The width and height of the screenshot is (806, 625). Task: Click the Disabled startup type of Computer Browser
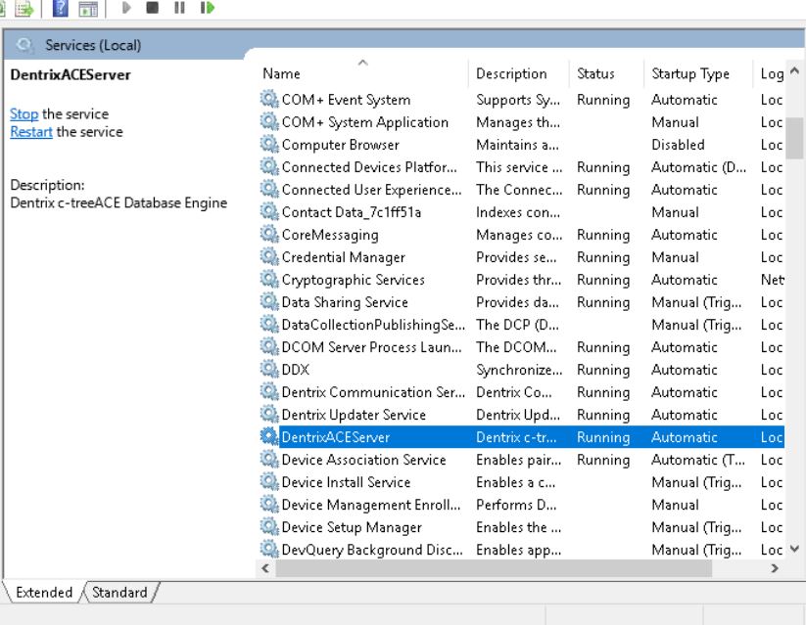click(678, 145)
